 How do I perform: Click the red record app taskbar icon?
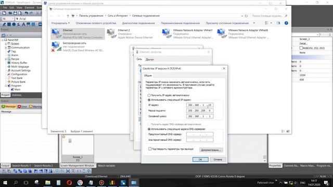(101, 182)
